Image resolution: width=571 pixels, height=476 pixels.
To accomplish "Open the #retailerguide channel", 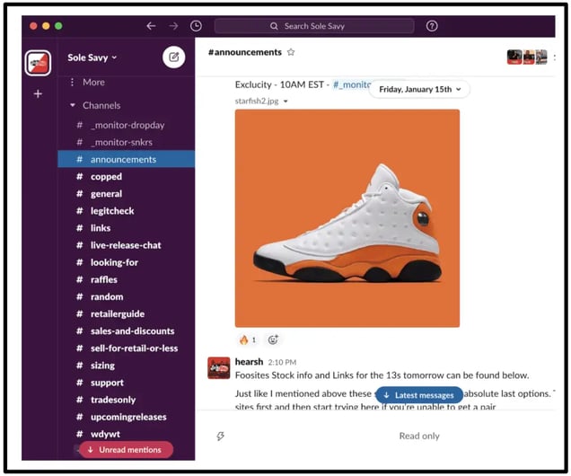I will (126, 314).
